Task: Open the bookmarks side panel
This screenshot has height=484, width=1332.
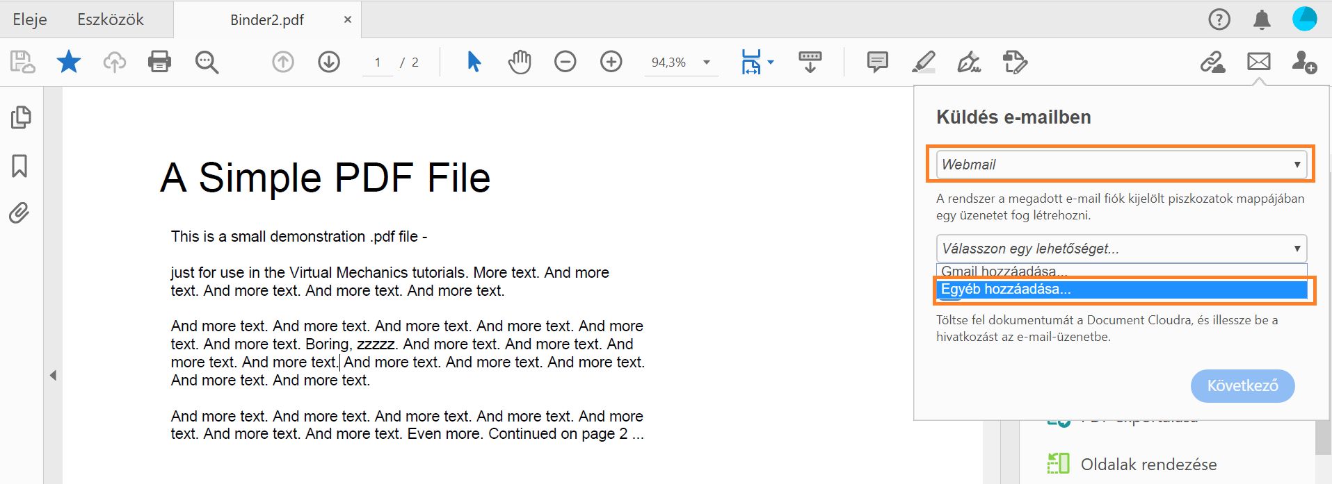Action: [19, 166]
